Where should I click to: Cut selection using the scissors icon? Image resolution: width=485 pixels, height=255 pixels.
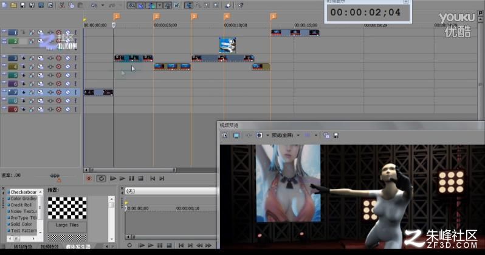coord(62,5)
